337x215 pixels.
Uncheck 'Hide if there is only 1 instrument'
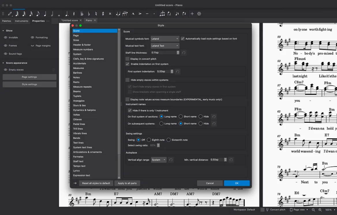click(x=130, y=110)
